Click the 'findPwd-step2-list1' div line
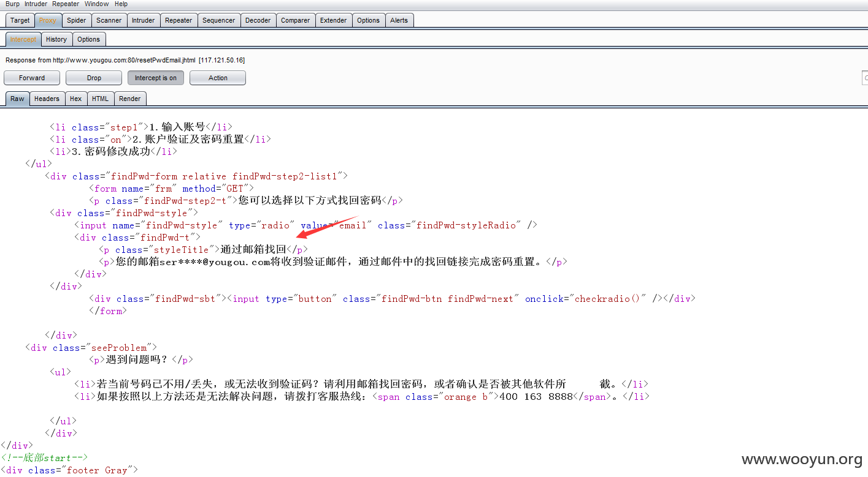This screenshot has width=868, height=477. pyautogui.click(x=196, y=176)
